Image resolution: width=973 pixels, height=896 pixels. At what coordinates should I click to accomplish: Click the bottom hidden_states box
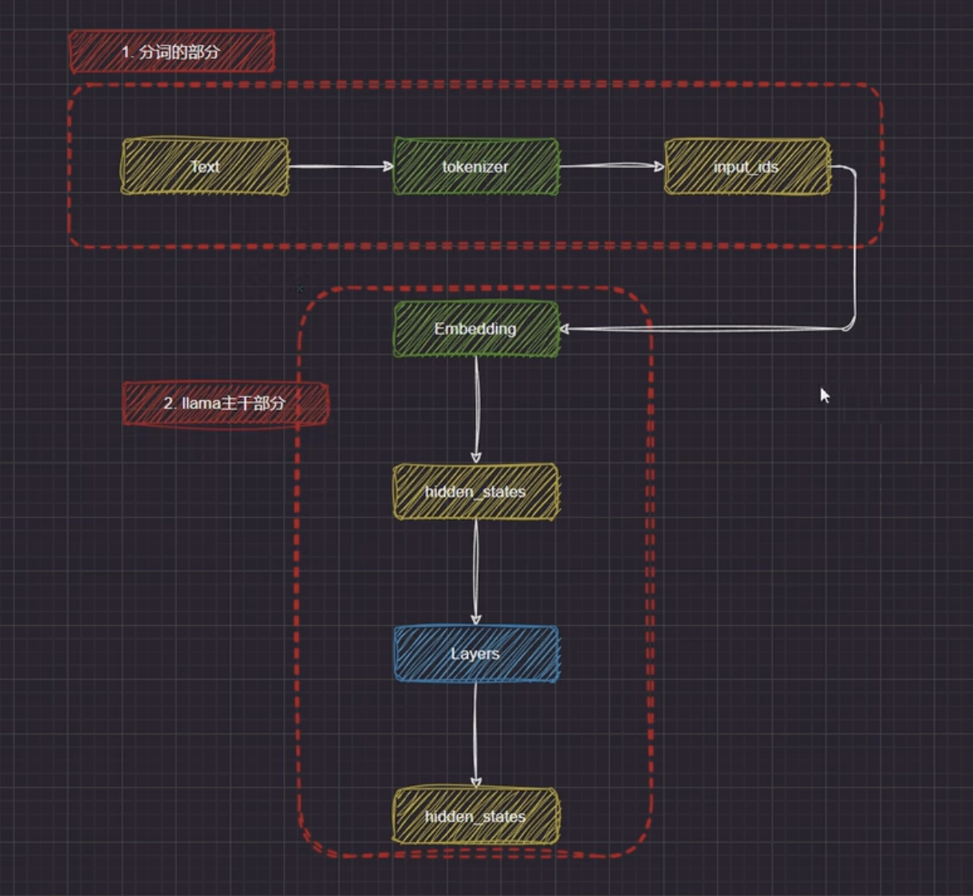click(x=476, y=816)
